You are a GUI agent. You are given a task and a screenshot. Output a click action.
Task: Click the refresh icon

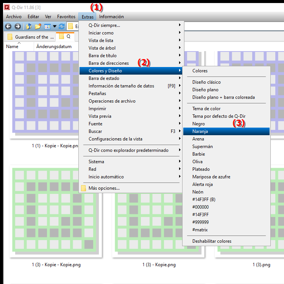coord(62,27)
